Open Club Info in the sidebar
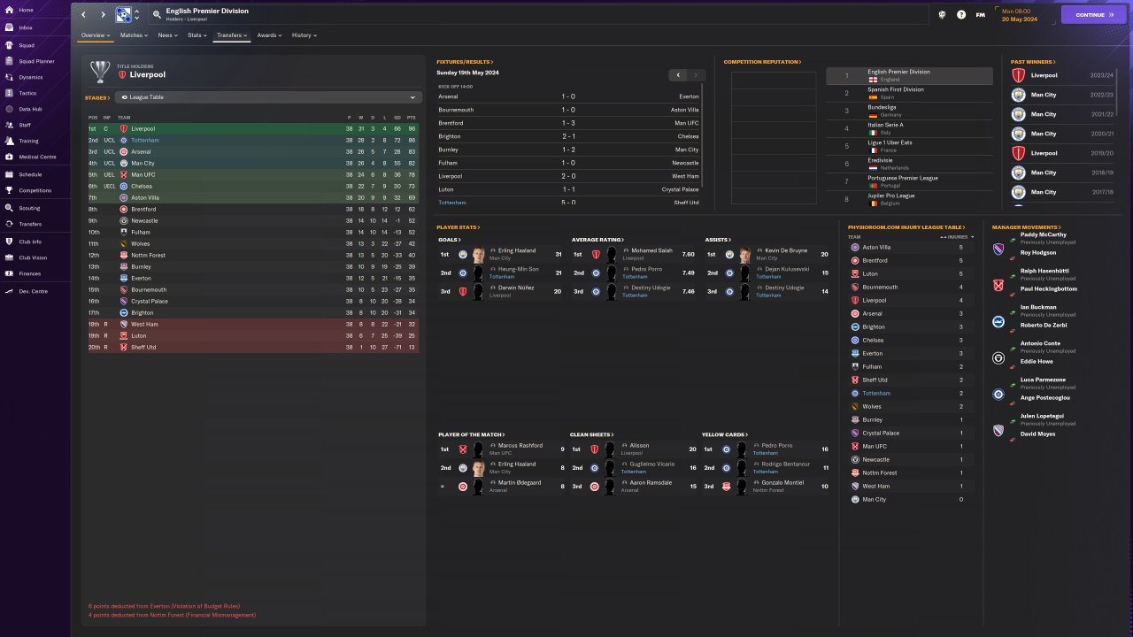The width and height of the screenshot is (1133, 637). pyautogui.click(x=30, y=242)
